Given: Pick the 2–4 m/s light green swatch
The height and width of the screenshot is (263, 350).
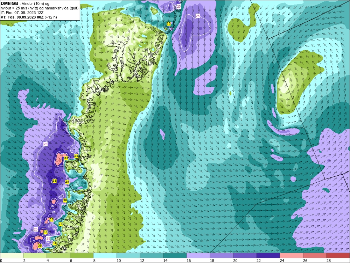Looking at the screenshot, I should click(x=35, y=255).
